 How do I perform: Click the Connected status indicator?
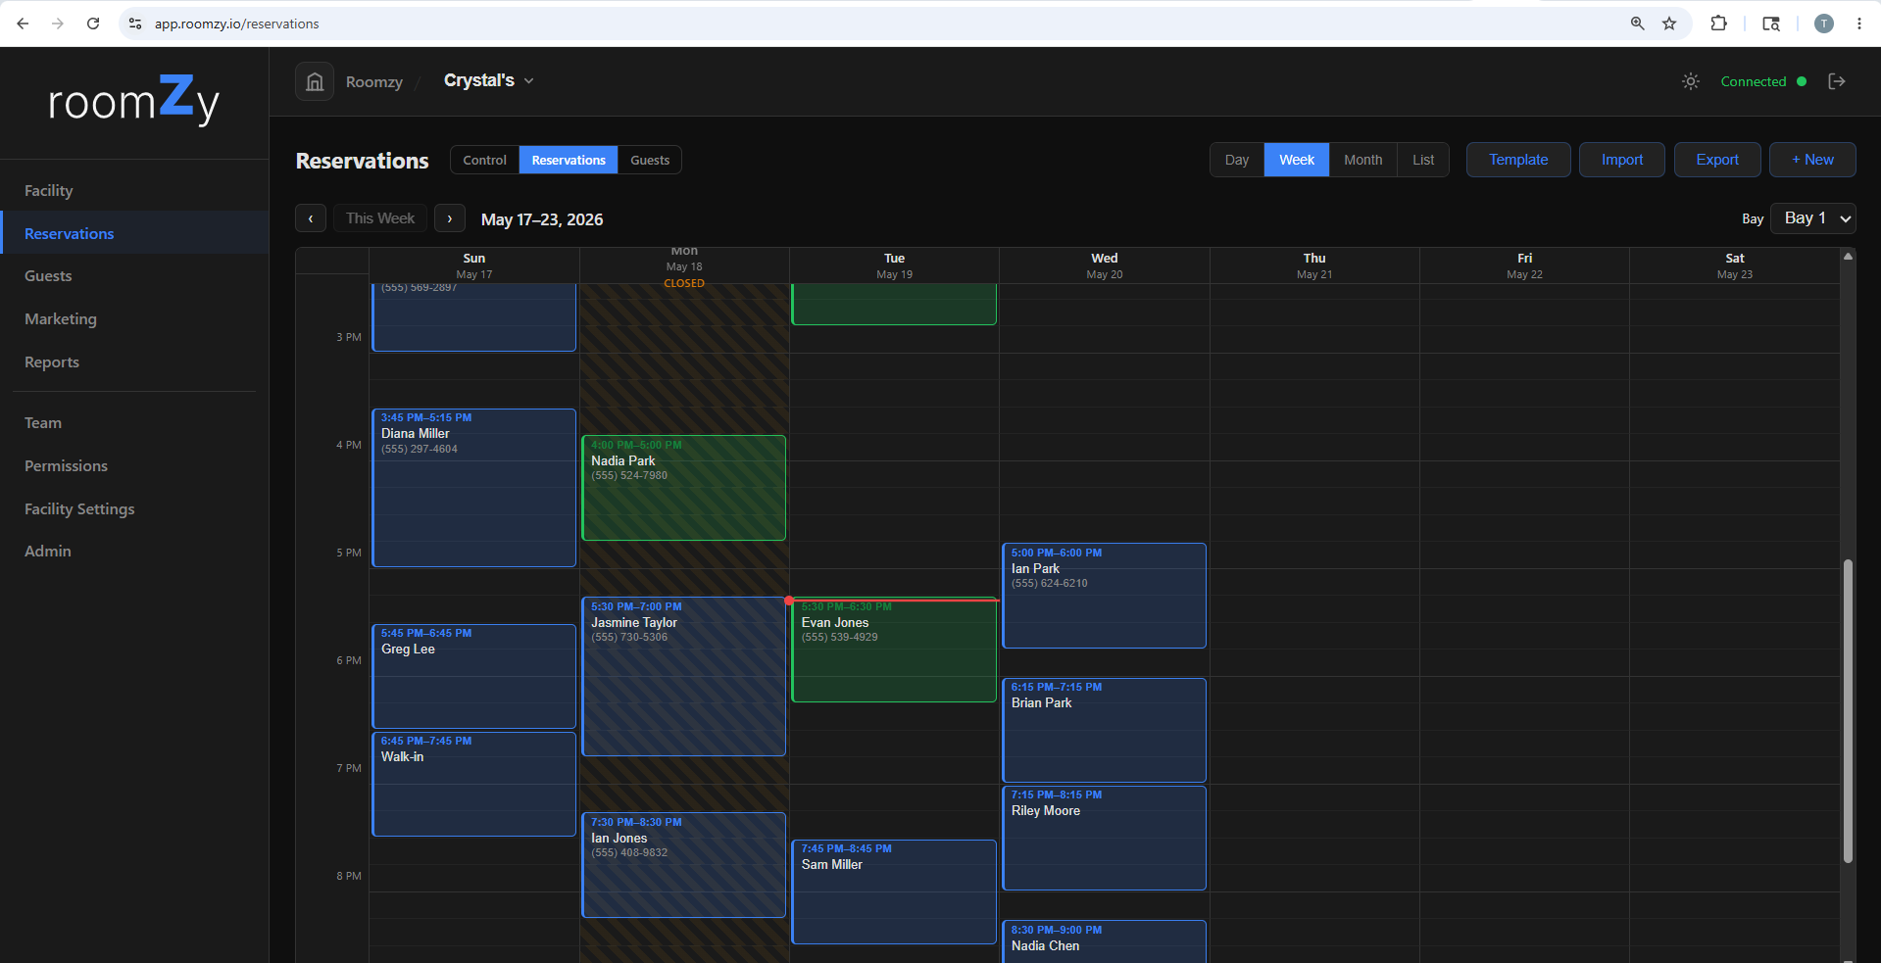click(x=1763, y=81)
